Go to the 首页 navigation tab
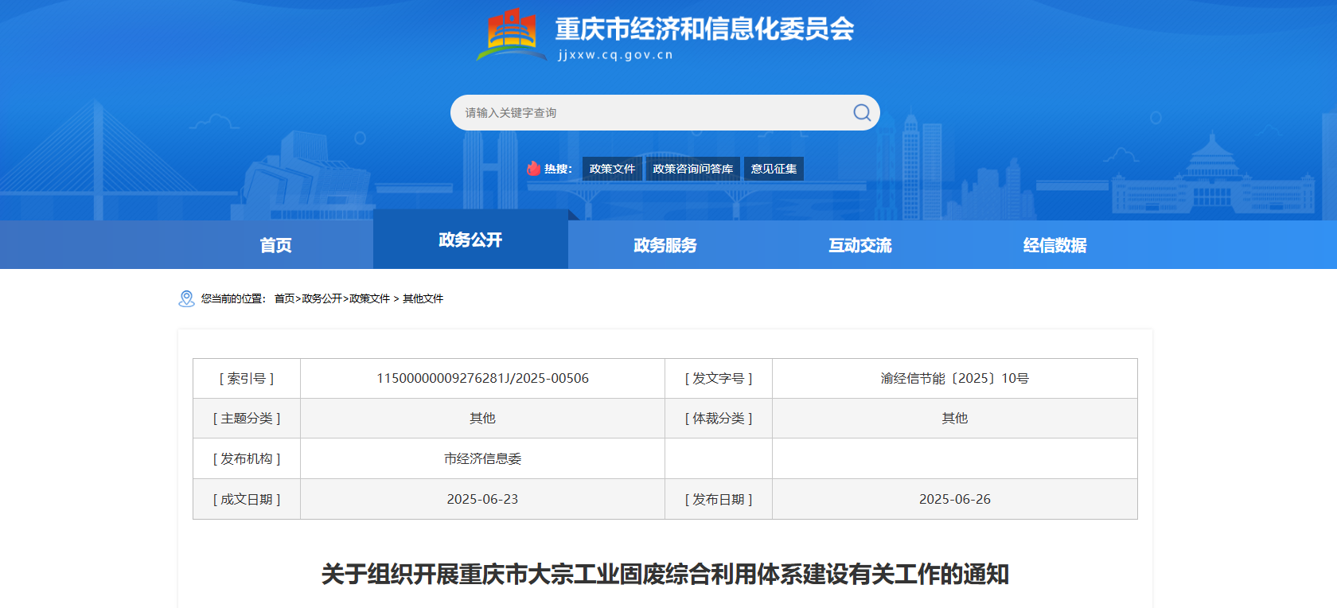The image size is (1337, 608). point(275,245)
